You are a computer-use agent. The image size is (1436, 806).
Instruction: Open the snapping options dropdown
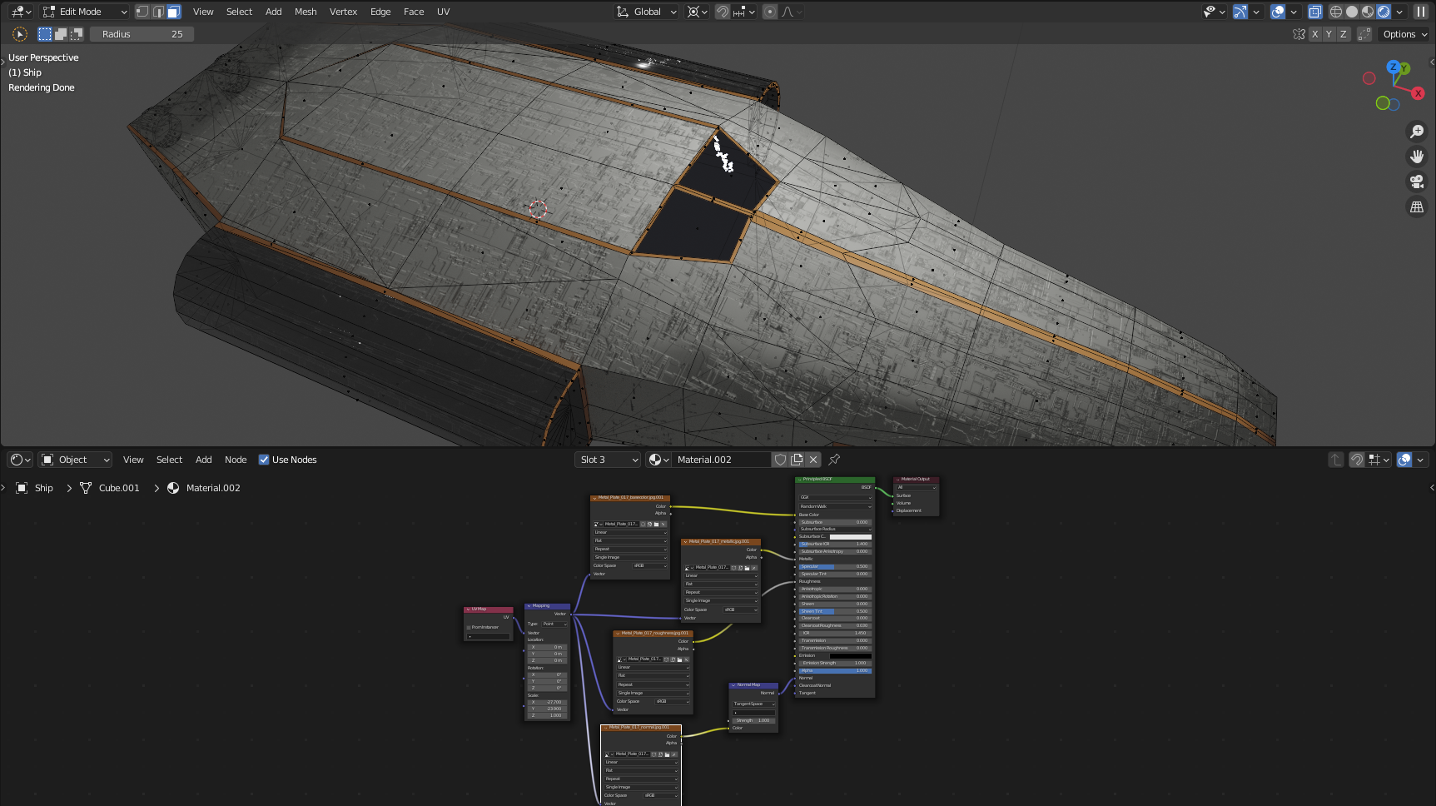click(x=744, y=12)
